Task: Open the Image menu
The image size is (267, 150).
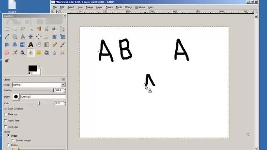Action: (89, 7)
